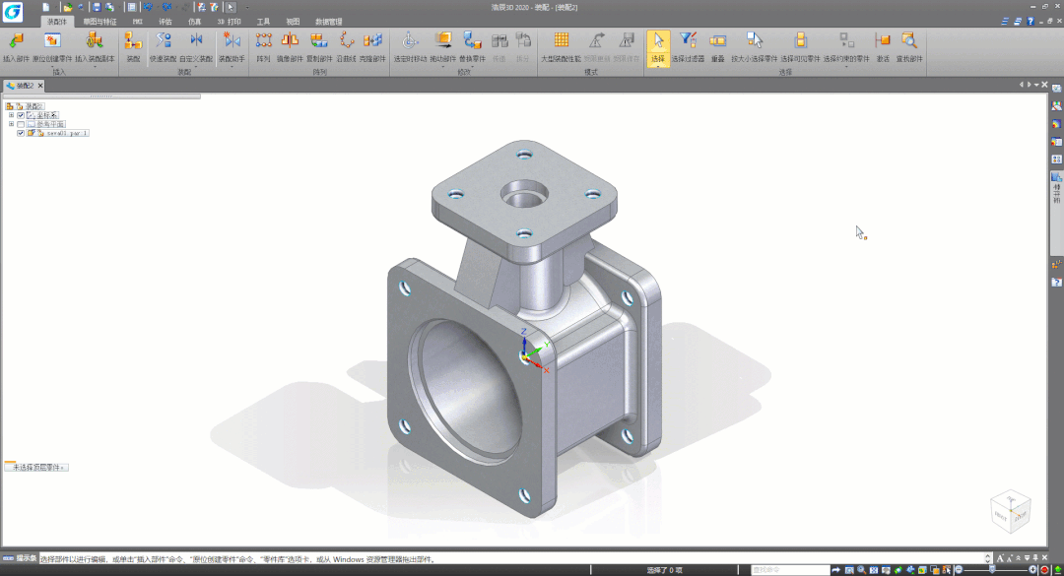Click the zoom slider handle in status bar
Image resolution: width=1064 pixels, height=576 pixels.
tap(992, 570)
